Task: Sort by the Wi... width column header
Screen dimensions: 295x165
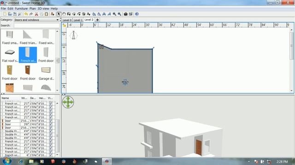Action: (x=24, y=98)
